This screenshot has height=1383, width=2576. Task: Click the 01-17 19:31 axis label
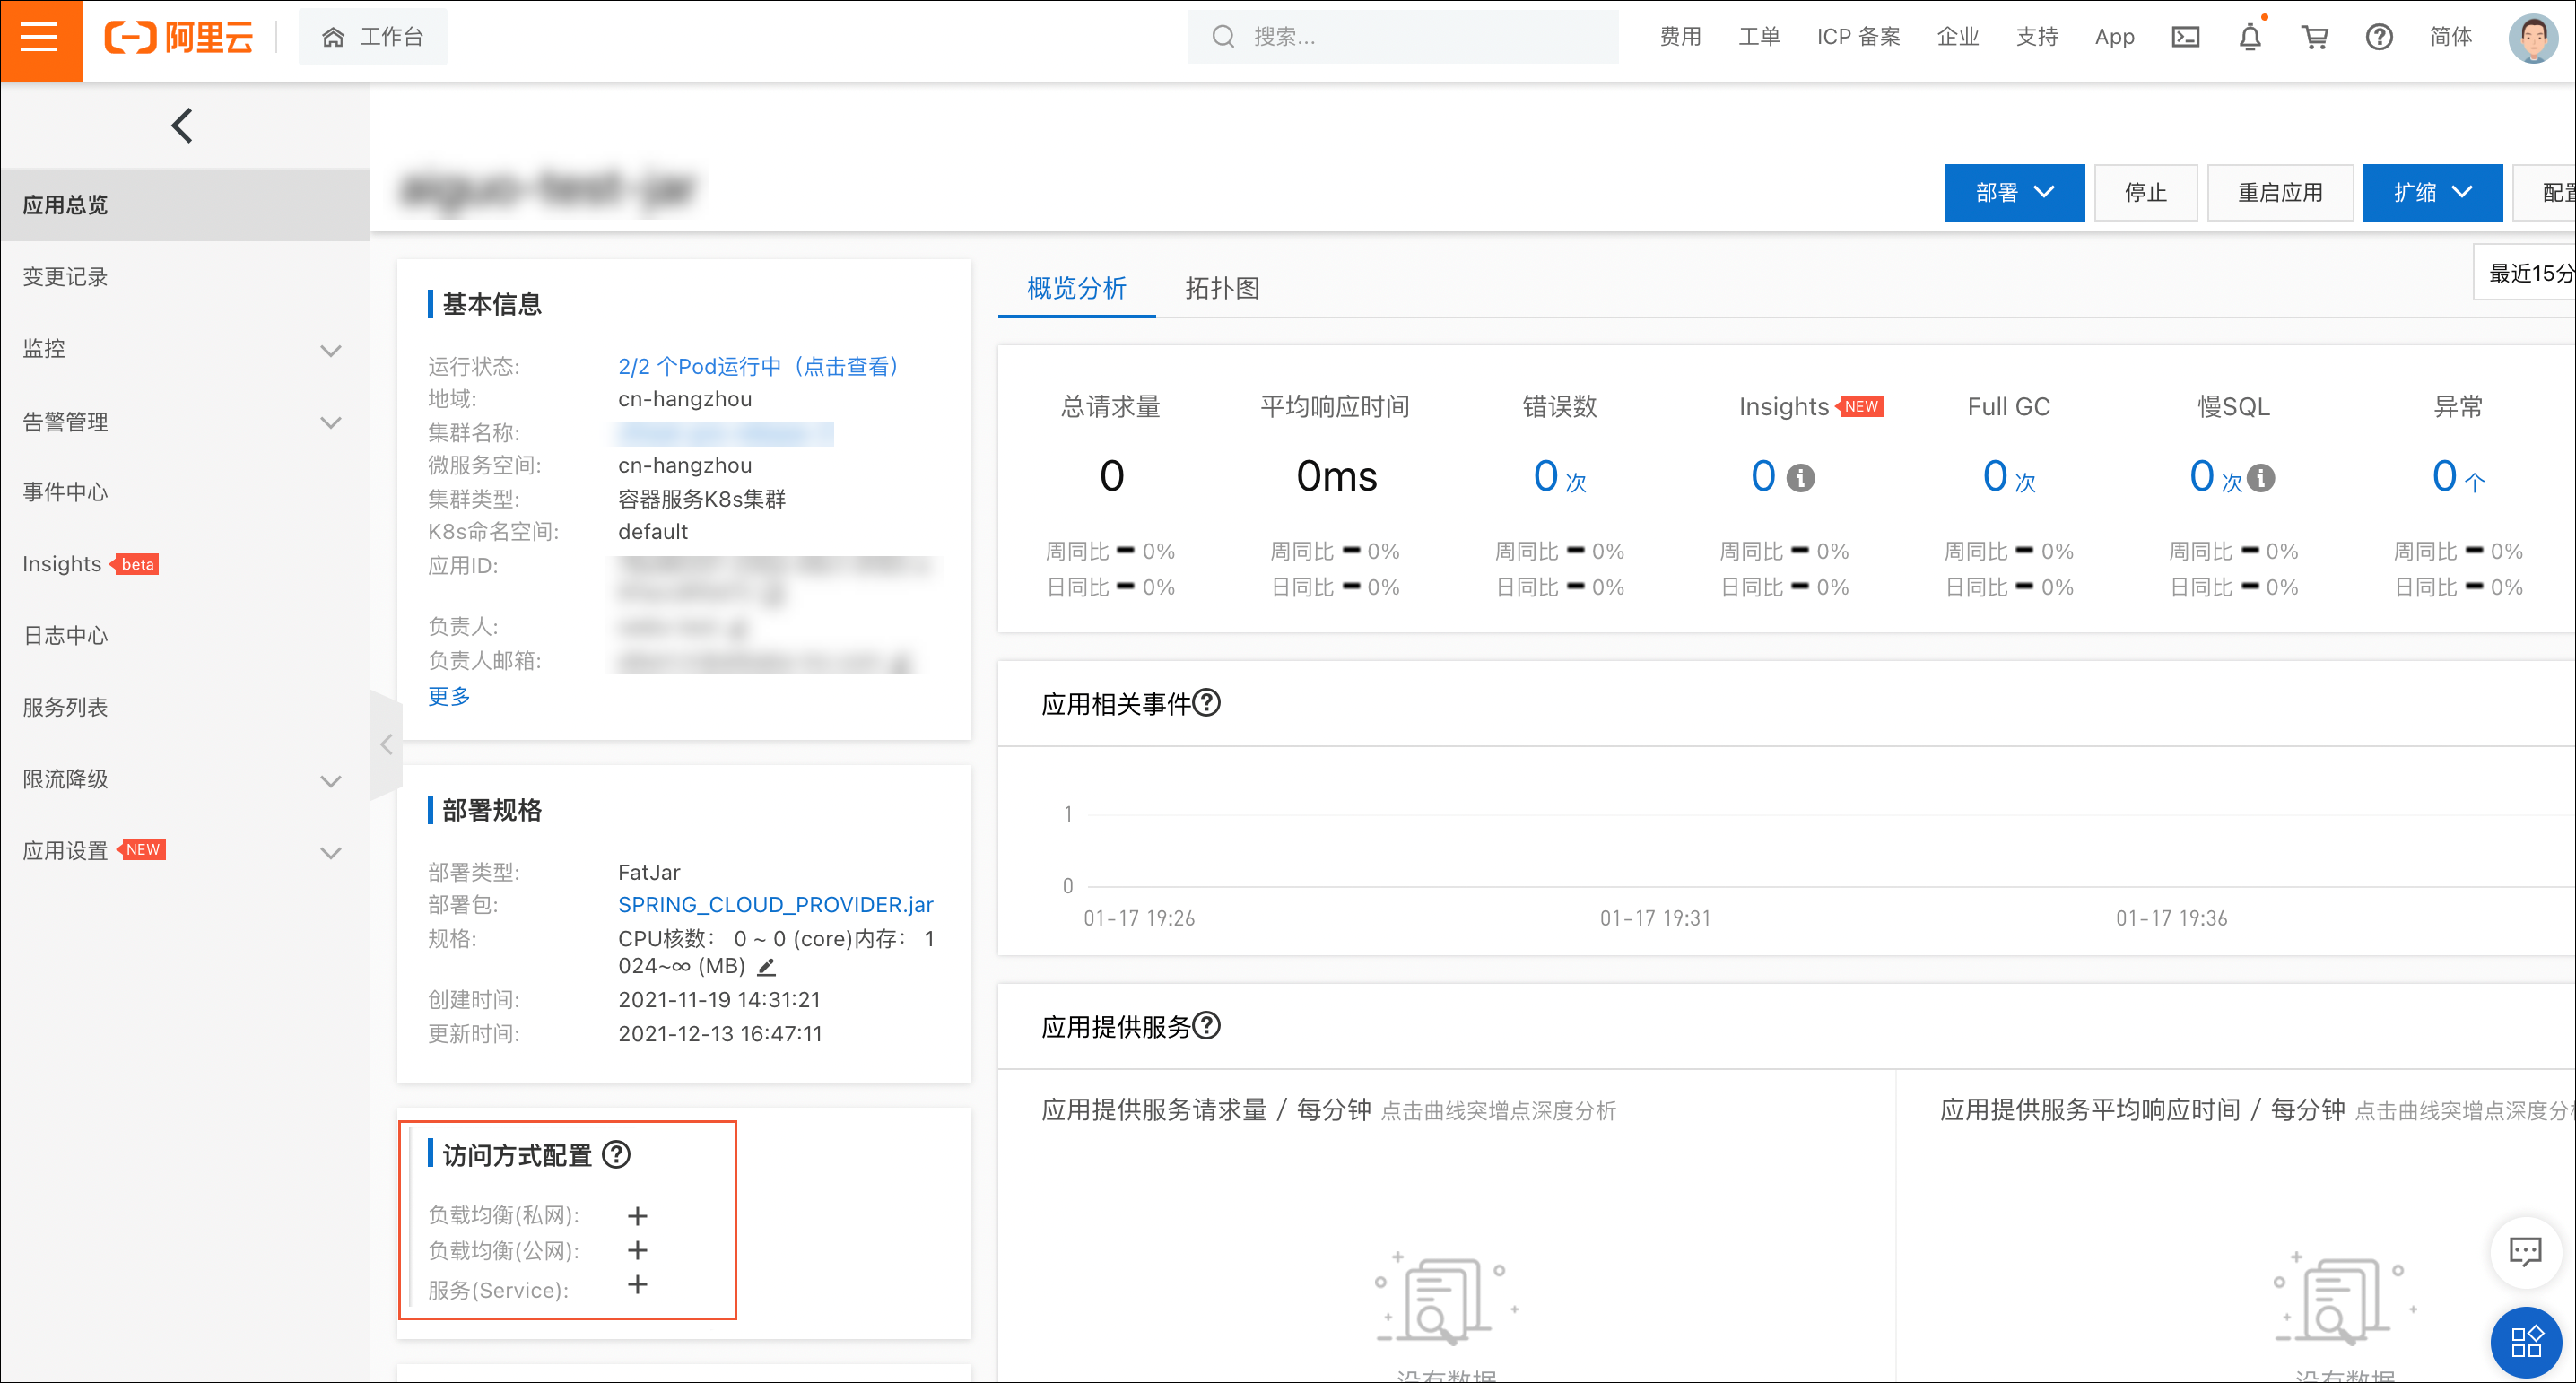pyautogui.click(x=1655, y=918)
